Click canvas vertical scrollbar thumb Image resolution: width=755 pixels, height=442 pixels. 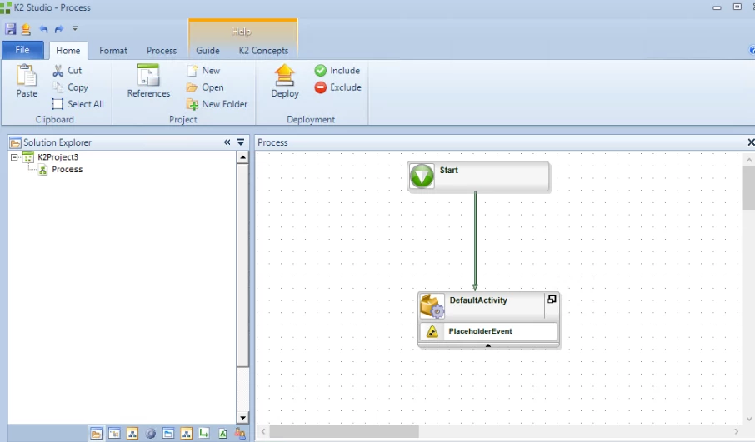tap(749, 188)
